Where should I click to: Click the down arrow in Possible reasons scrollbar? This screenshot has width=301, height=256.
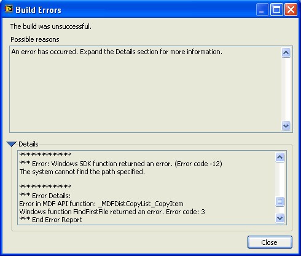click(x=286, y=126)
